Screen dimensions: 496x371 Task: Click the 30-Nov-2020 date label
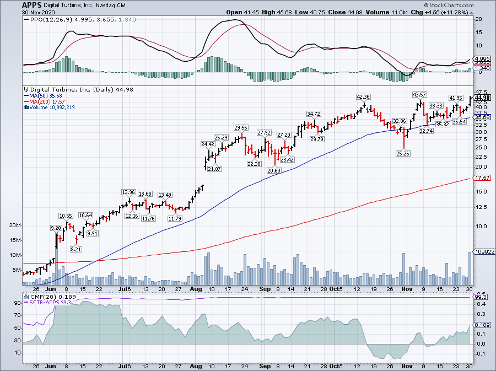[x=38, y=12]
